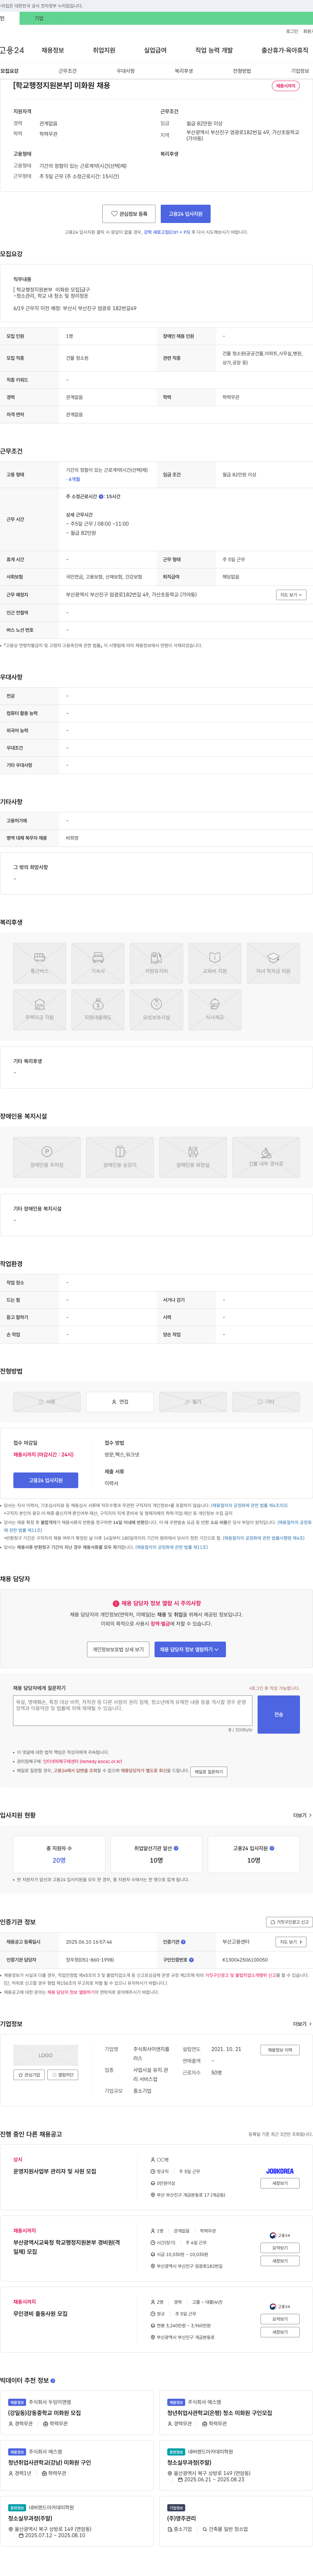
Task: Open the 취업지원 menu
Action: pos(104,50)
